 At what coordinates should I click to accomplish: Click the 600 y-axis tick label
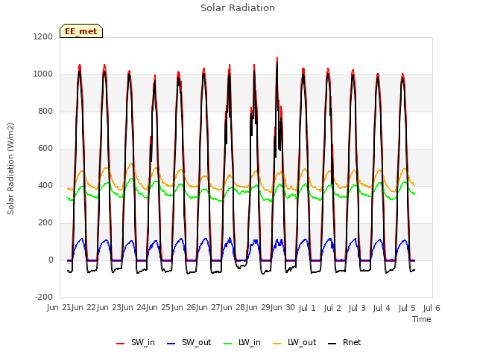coord(45,149)
